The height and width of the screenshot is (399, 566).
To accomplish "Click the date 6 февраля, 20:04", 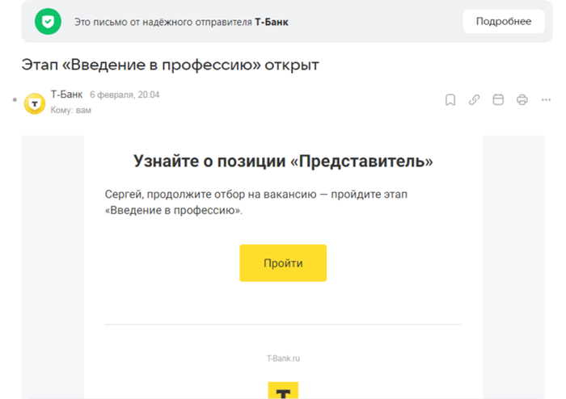I will [125, 94].
